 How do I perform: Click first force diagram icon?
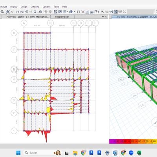click(x=87, y=12)
